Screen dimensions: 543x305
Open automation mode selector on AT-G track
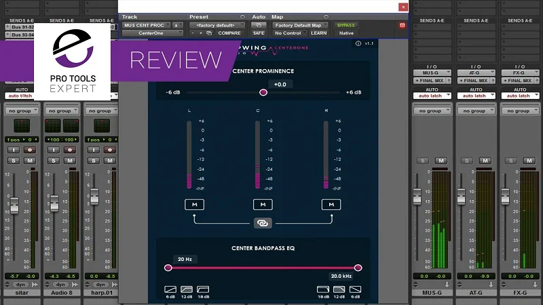click(x=476, y=96)
